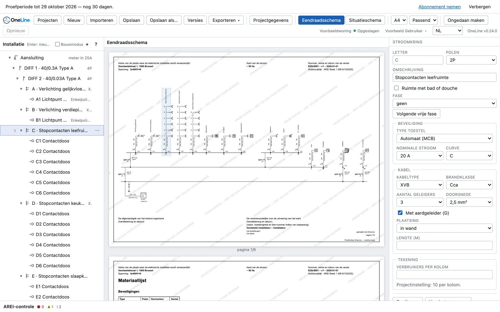Select the C3 Contactdoos tree row
The image size is (500, 312).
52,162
